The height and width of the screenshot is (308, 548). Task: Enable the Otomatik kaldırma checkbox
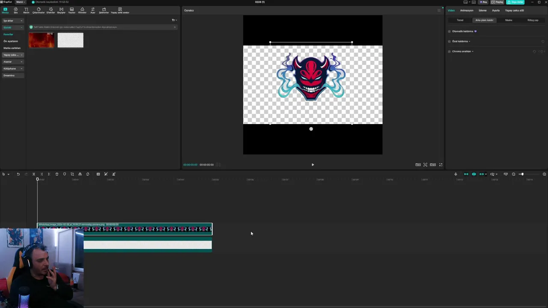click(450, 31)
